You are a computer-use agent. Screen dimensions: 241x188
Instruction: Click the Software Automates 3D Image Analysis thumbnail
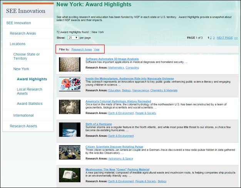click(x=70, y=64)
